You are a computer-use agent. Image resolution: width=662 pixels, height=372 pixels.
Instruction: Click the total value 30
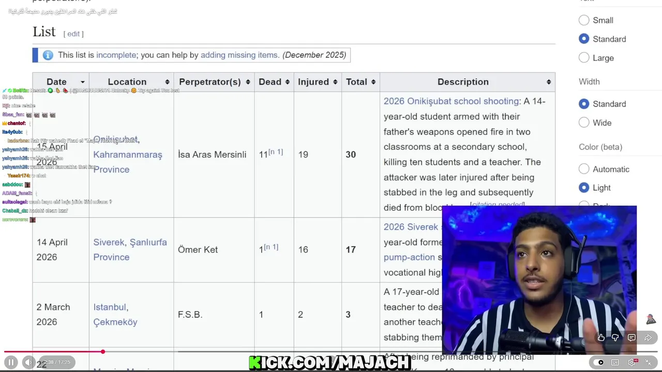coord(351,154)
